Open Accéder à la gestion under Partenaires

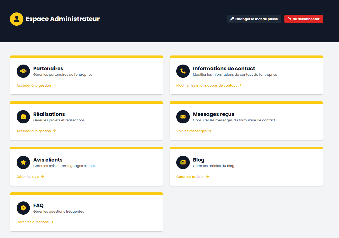(36, 85)
